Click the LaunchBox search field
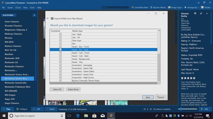This screenshot has width=213, height=119. point(115,7)
